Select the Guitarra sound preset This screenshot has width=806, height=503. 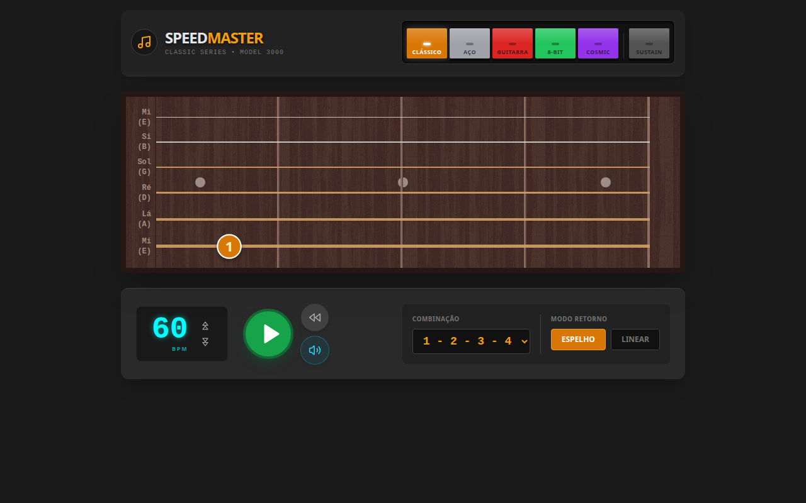point(513,43)
